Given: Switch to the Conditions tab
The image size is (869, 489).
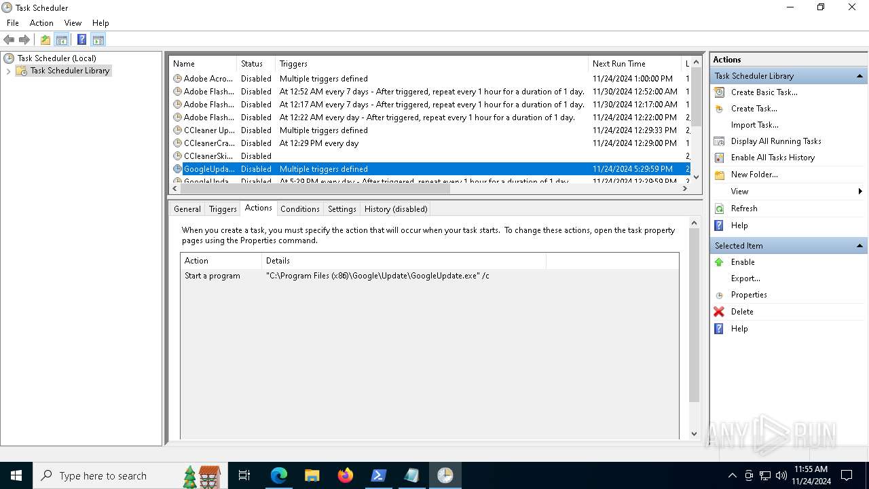Looking at the screenshot, I should [299, 209].
